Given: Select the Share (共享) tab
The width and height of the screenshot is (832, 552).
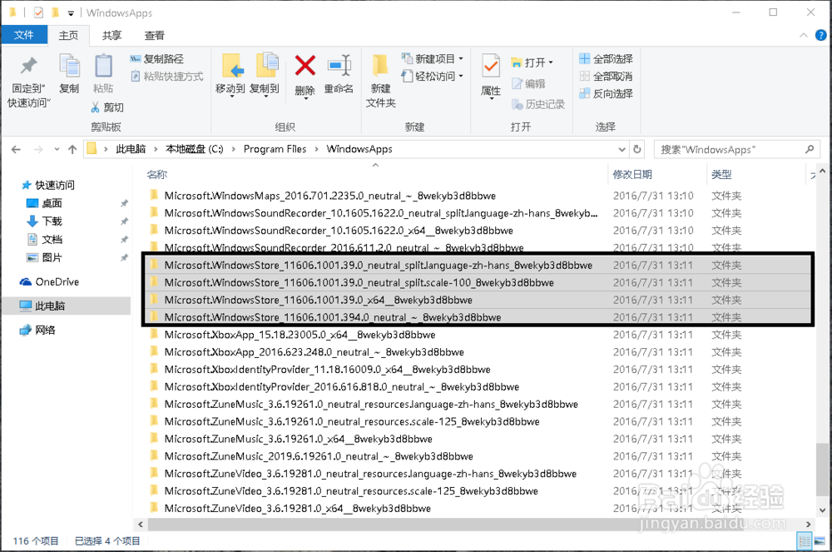Looking at the screenshot, I should pyautogui.click(x=111, y=35).
